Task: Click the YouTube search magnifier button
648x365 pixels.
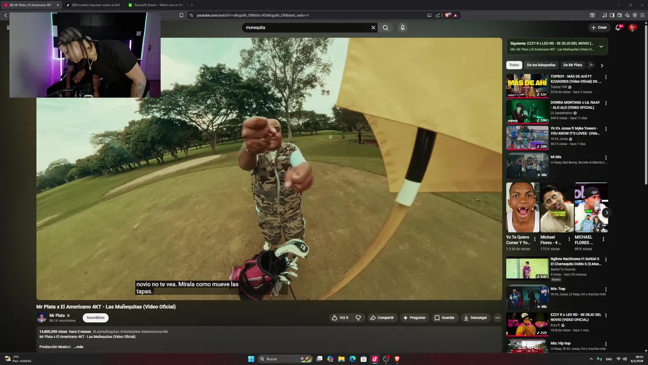Action: coord(385,27)
